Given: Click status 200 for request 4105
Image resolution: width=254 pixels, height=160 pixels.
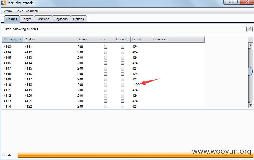Looking at the screenshot, I should point(80,58).
